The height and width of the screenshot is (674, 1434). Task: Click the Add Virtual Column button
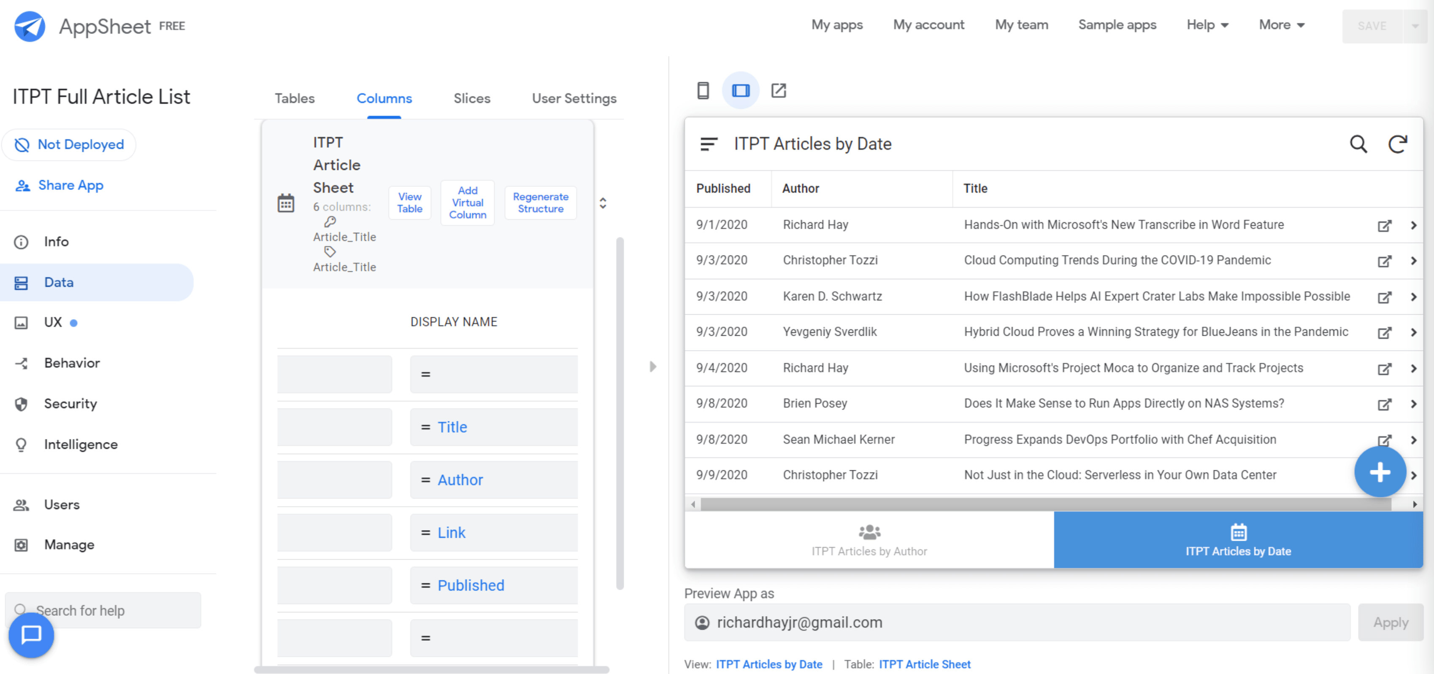[467, 202]
